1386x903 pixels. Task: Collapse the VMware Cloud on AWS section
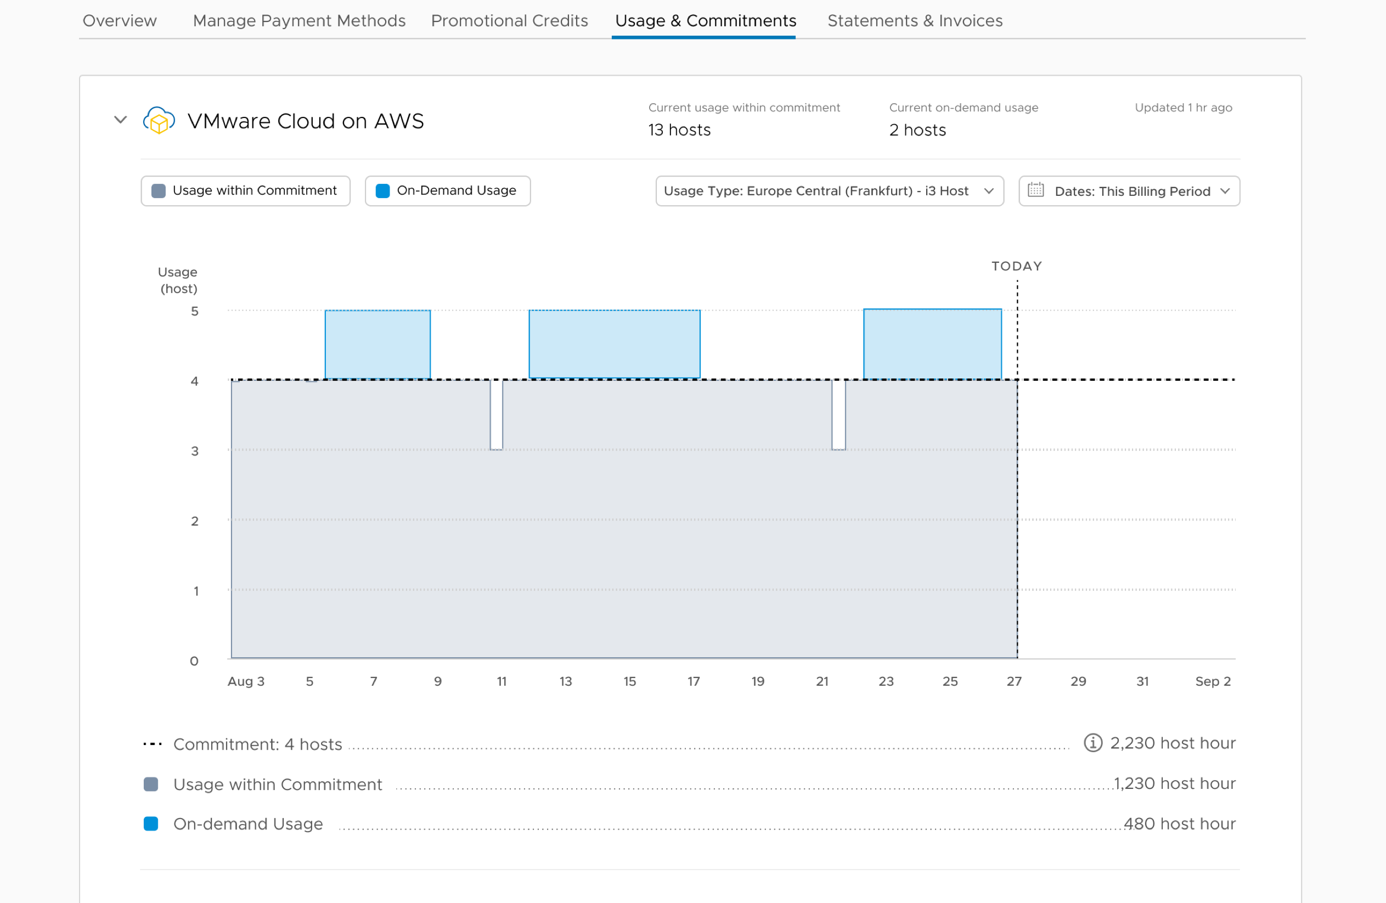pyautogui.click(x=121, y=120)
